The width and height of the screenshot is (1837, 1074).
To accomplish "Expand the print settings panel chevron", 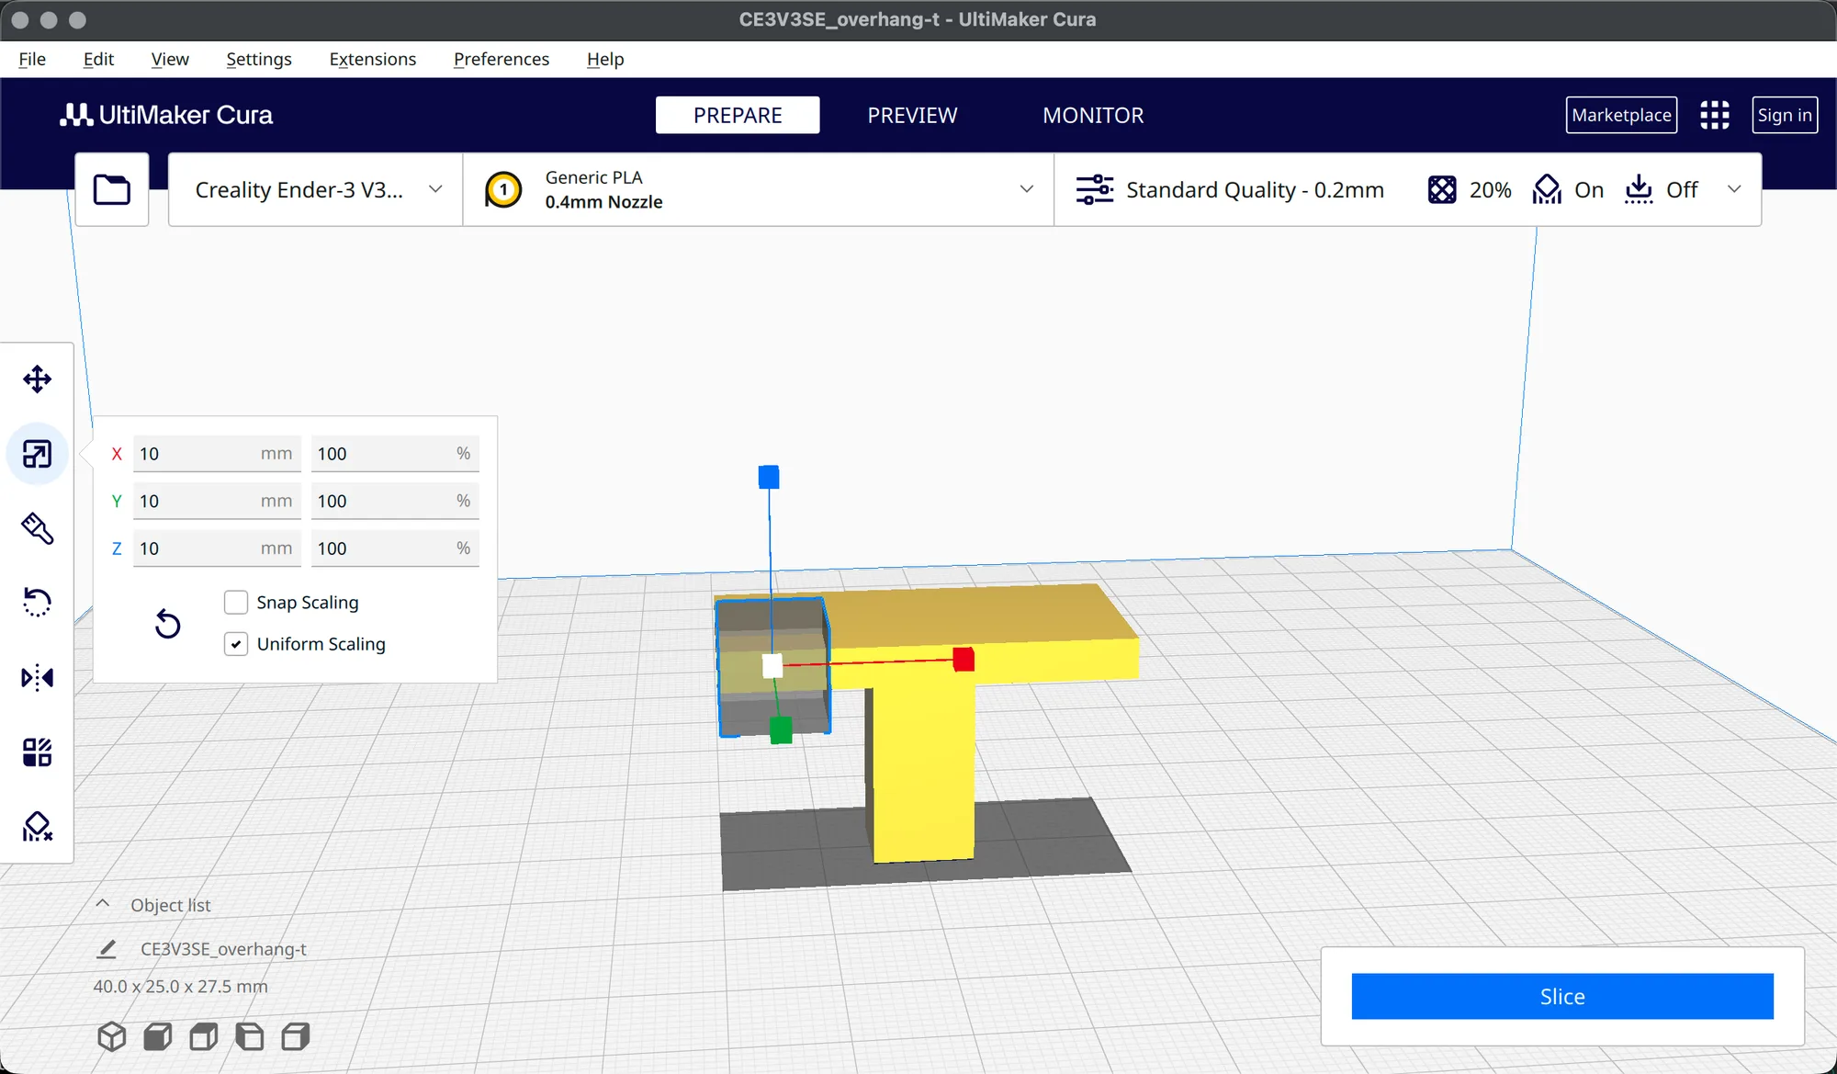I will tap(1734, 189).
